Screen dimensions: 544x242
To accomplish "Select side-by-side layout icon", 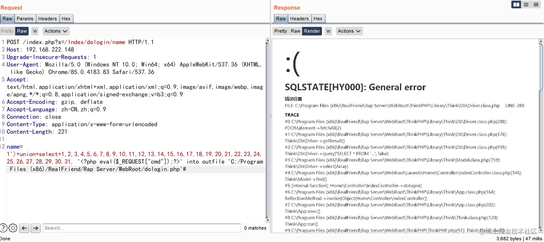I will 516,5.
